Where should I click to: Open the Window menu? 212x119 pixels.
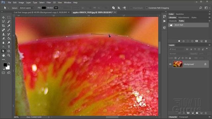point(68,3)
